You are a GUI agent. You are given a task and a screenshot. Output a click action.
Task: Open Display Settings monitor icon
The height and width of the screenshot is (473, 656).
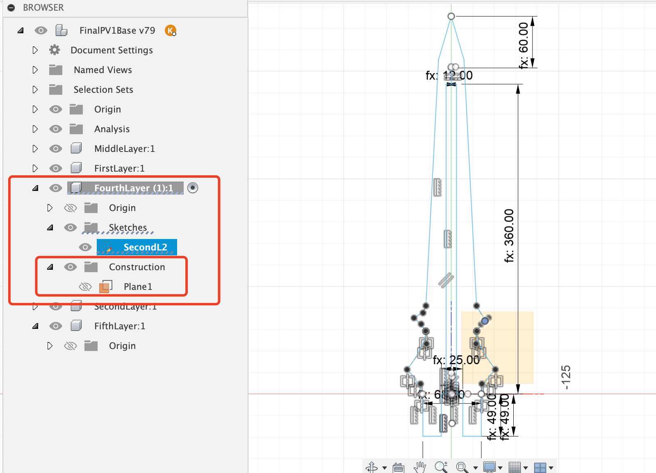tap(490, 467)
